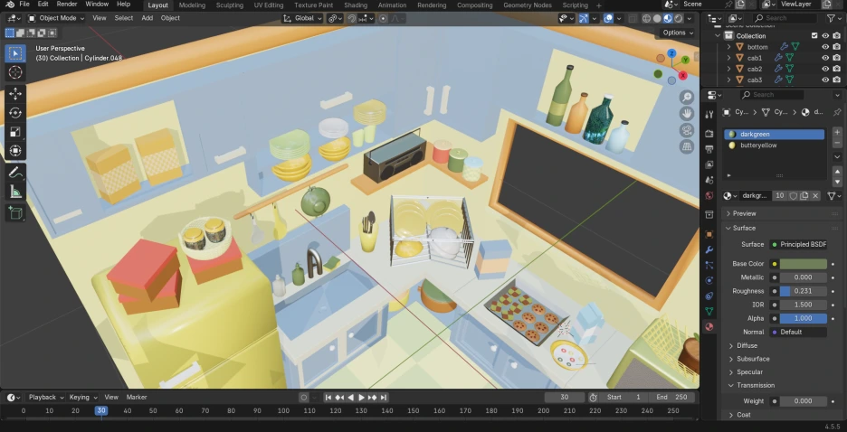This screenshot has width=847, height=432.
Task: Select Principled BSDF surface shader button
Action: [798, 244]
